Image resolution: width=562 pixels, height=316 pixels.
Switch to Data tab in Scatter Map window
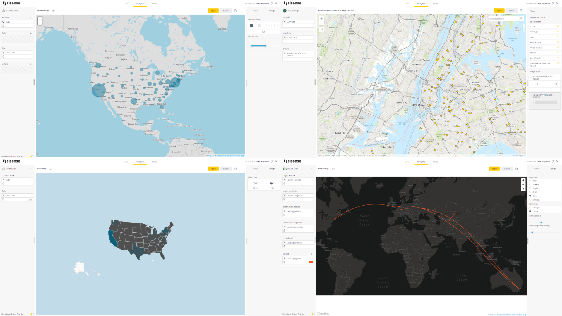click(126, 4)
